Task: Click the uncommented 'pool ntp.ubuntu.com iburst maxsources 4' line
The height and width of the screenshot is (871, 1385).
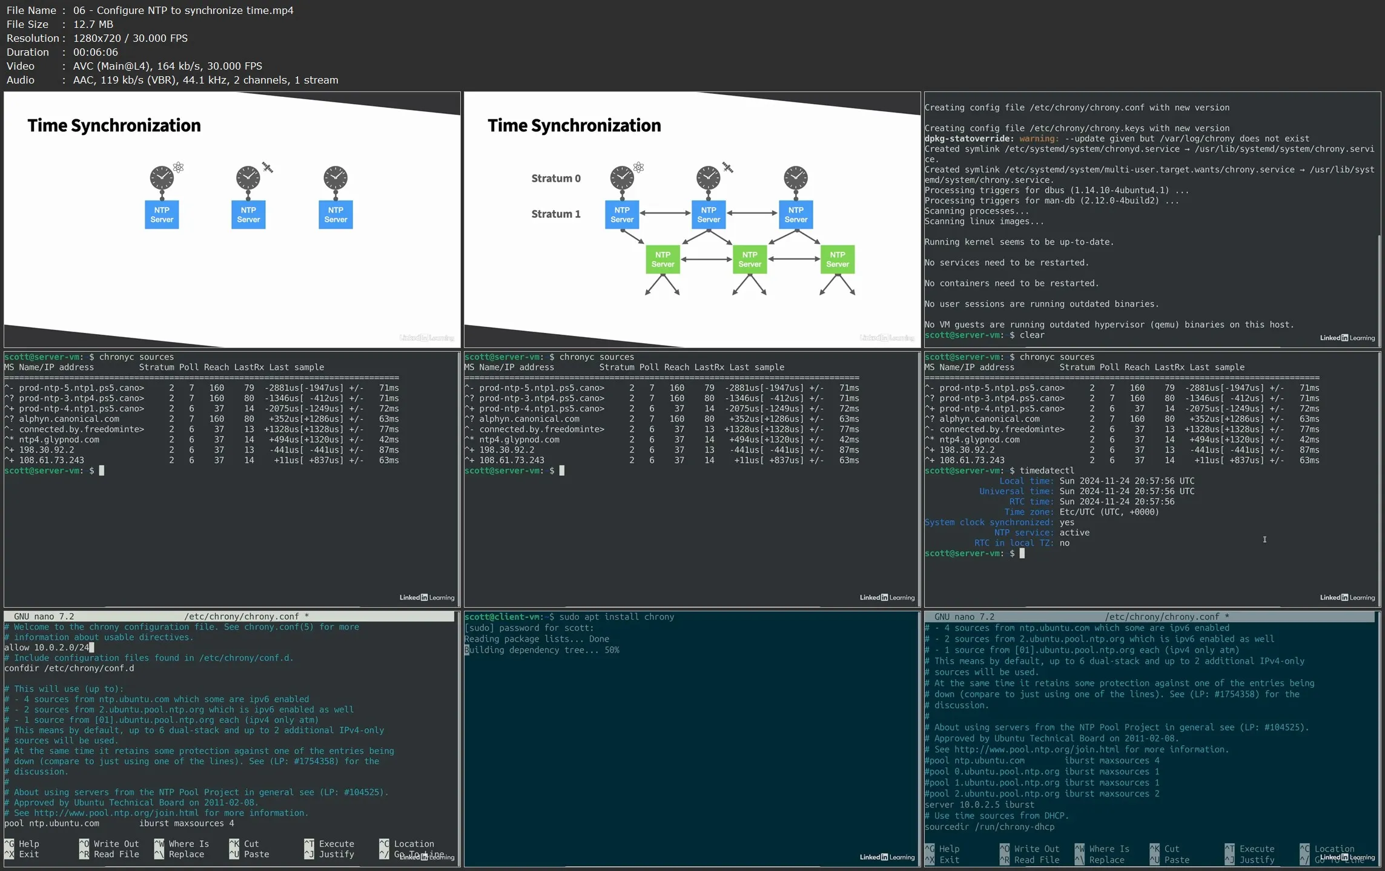Action: coord(119,823)
